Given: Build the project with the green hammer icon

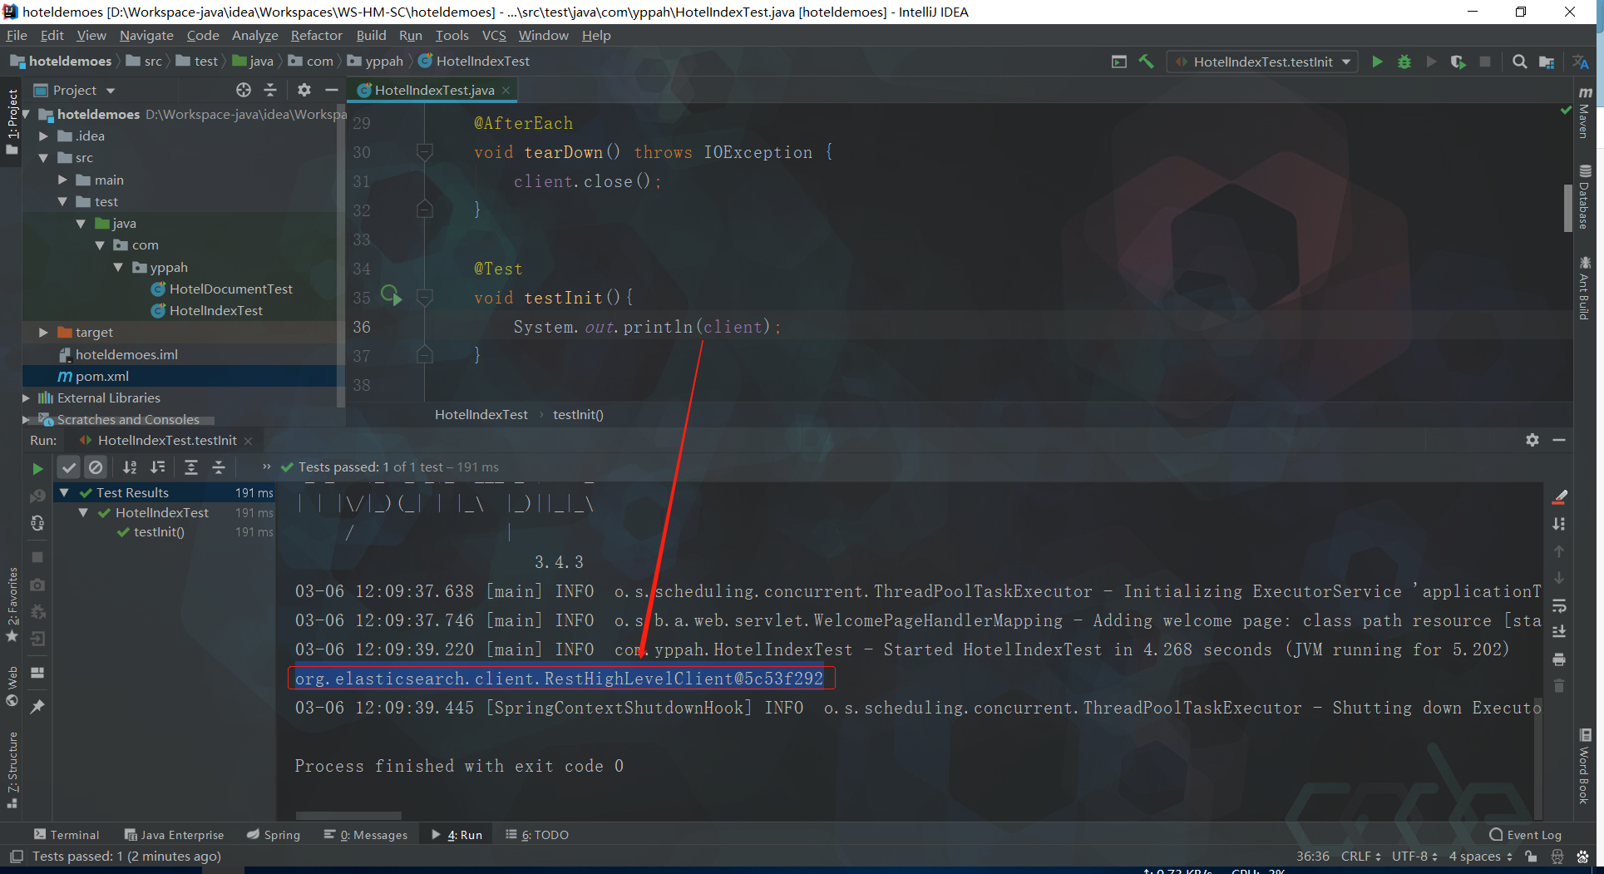Looking at the screenshot, I should 1146,62.
